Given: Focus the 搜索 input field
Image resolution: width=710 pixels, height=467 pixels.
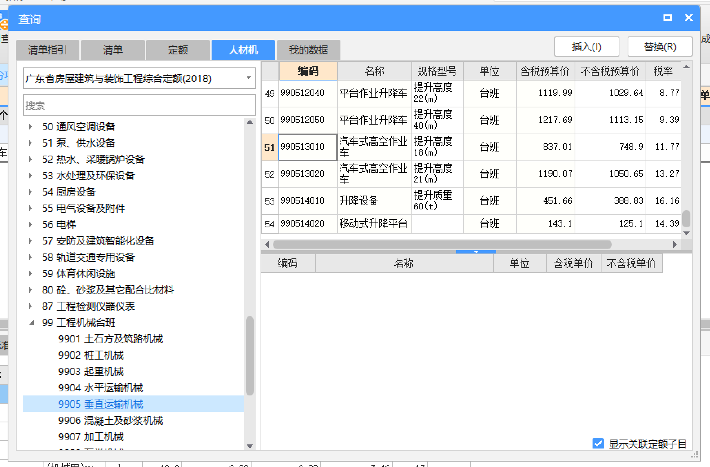Looking at the screenshot, I should [x=139, y=105].
